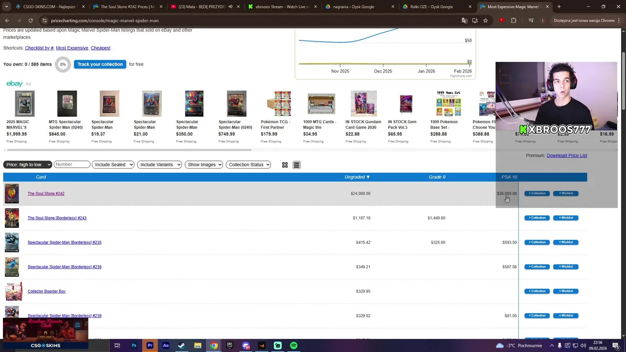The image size is (626, 352).
Task: Open Task View on the taskbar
Action: [117, 346]
